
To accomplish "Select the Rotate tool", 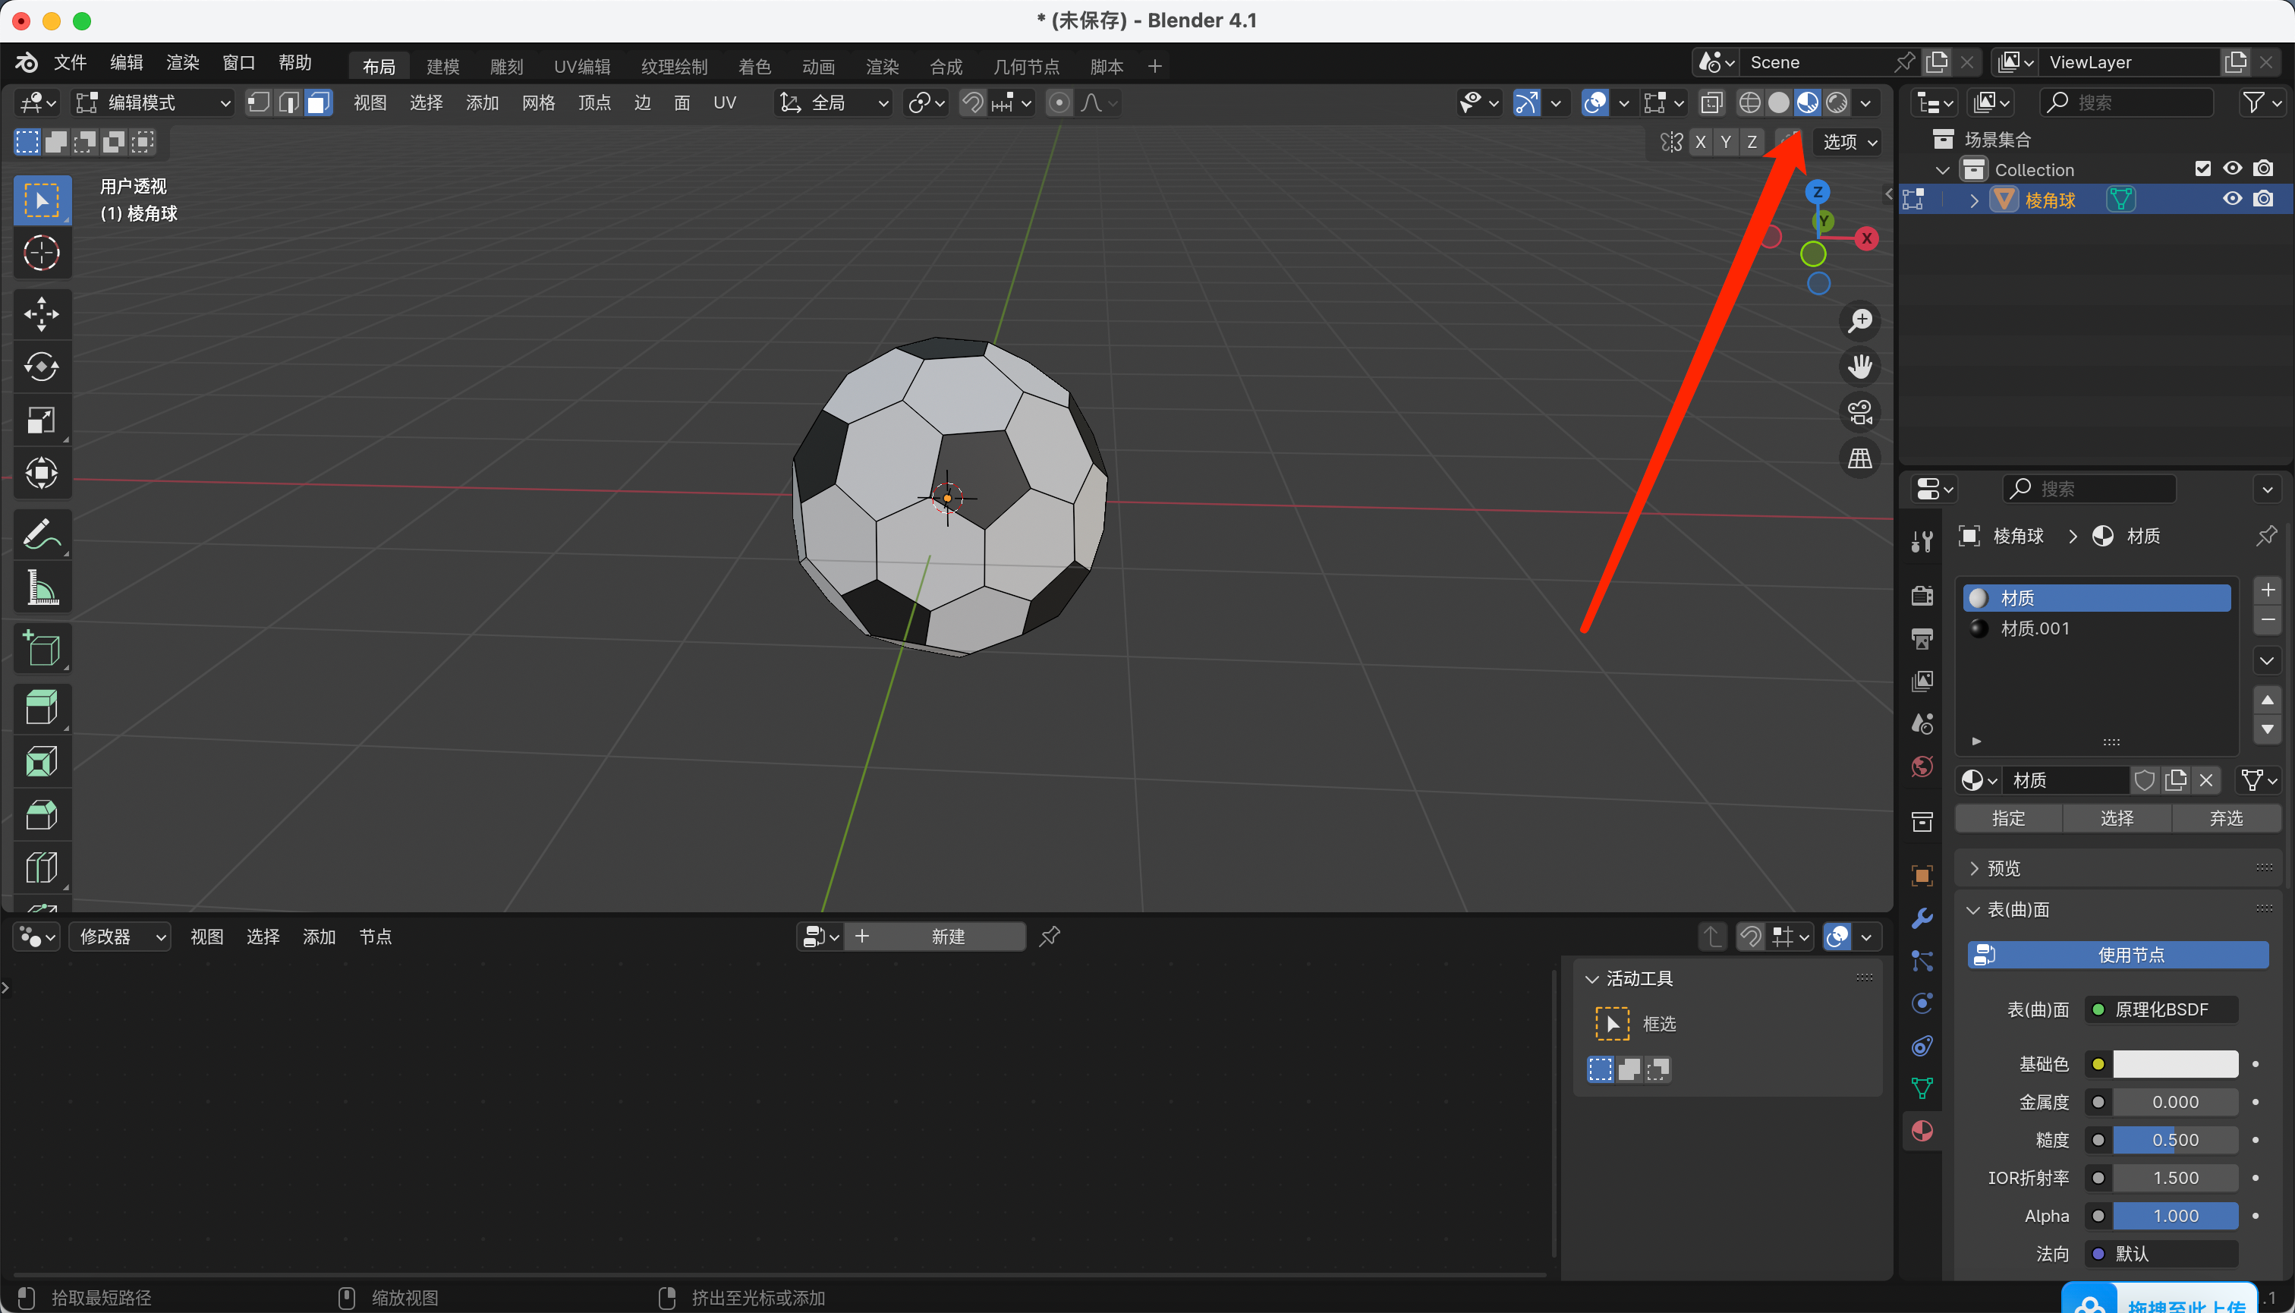I will (42, 366).
